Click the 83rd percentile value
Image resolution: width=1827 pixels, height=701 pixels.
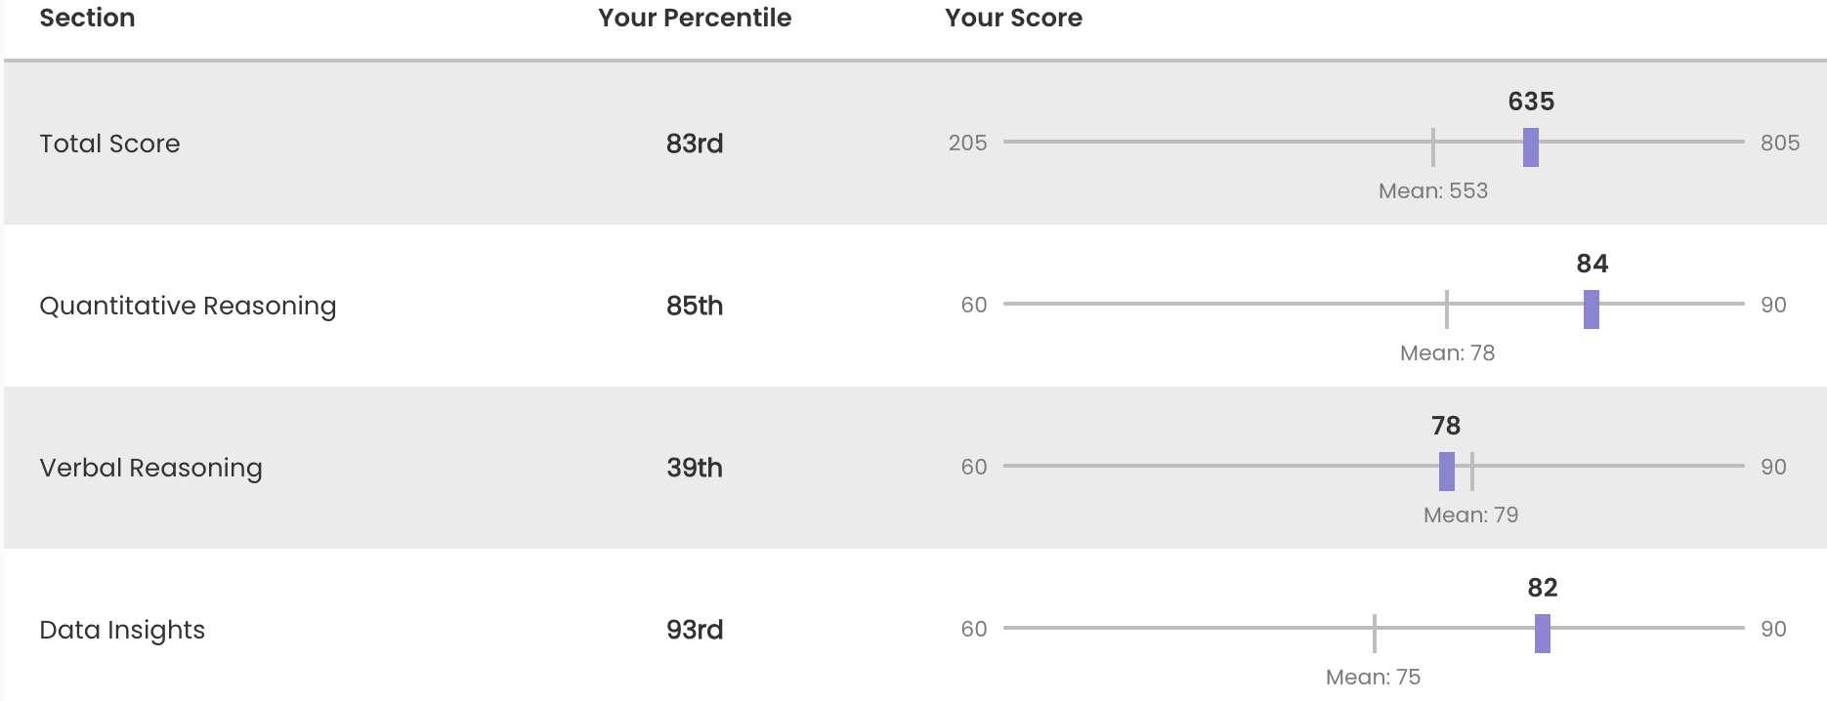click(x=695, y=144)
